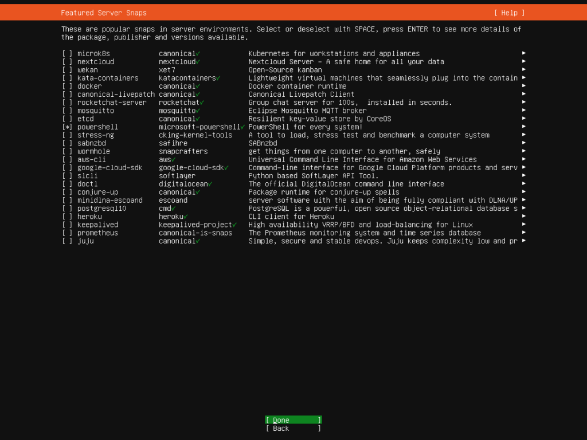Click 'Eclipse Mosquitto MQTT broker' description
Screen dimensions: 587x440
pos(307,111)
